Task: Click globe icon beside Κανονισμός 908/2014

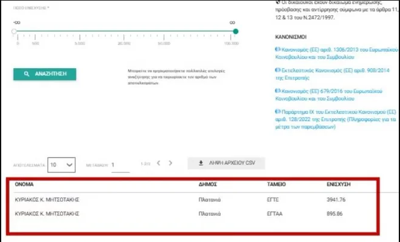Action: (277, 71)
